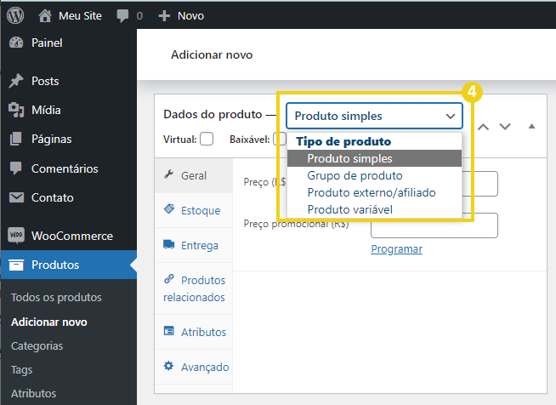Image resolution: width=556 pixels, height=405 pixels.
Task: Click the Adicionar novo page heading
Action: click(x=212, y=54)
